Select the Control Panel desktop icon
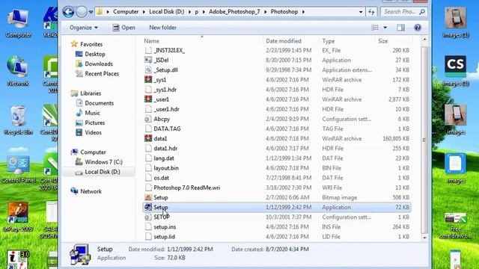The width and height of the screenshot is (479, 269). tap(18, 170)
